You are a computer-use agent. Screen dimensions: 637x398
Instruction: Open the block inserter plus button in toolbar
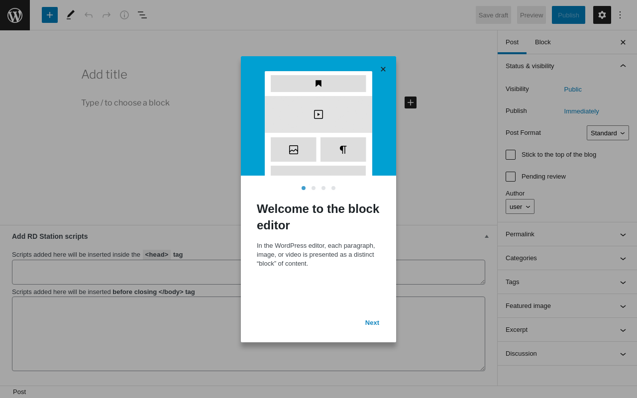coord(50,15)
